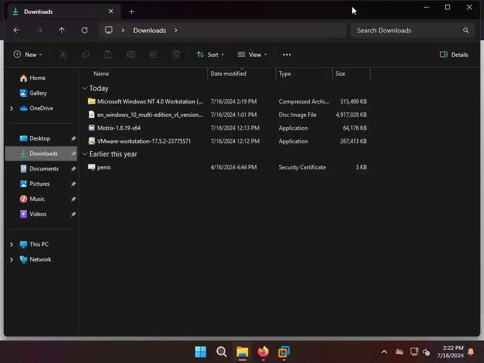Add a new tab
Screen dimensions: 484x363
pyautogui.click(x=131, y=12)
